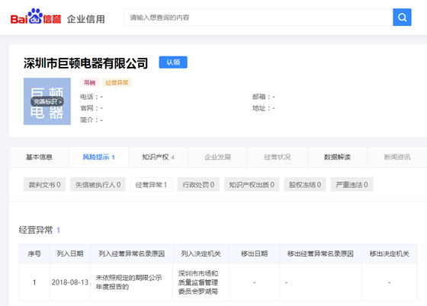Open the 经营状况 tab
Viewport: 427px width, 306px height.
click(x=278, y=157)
